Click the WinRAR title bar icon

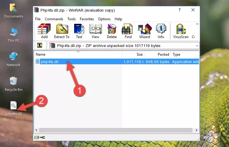tap(36, 10)
